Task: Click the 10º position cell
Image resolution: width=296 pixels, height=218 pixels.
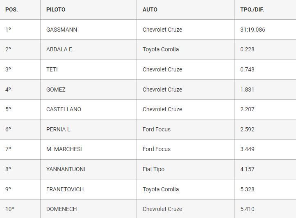Action: (x=20, y=209)
